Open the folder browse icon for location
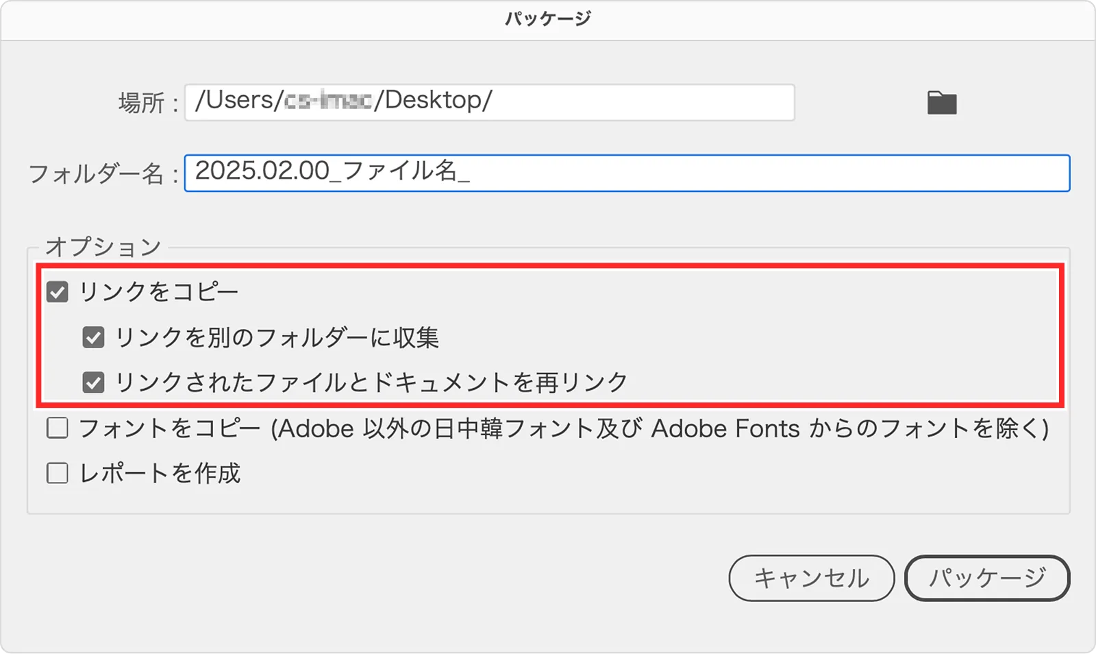Image resolution: width=1096 pixels, height=654 pixels. click(x=942, y=103)
